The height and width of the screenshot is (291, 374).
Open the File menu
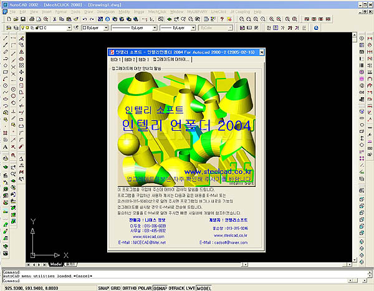12,12
